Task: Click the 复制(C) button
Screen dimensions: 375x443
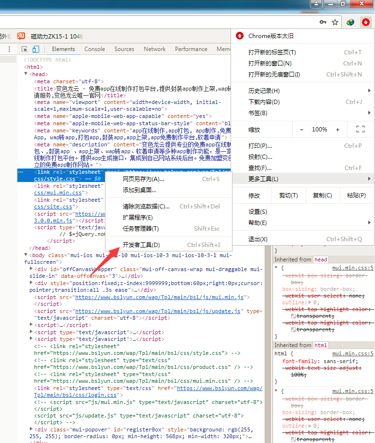Action: (323, 195)
